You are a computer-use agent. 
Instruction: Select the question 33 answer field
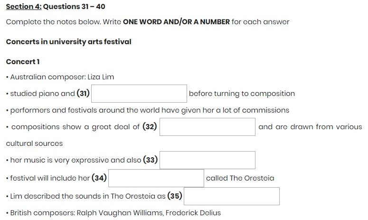coord(208,160)
